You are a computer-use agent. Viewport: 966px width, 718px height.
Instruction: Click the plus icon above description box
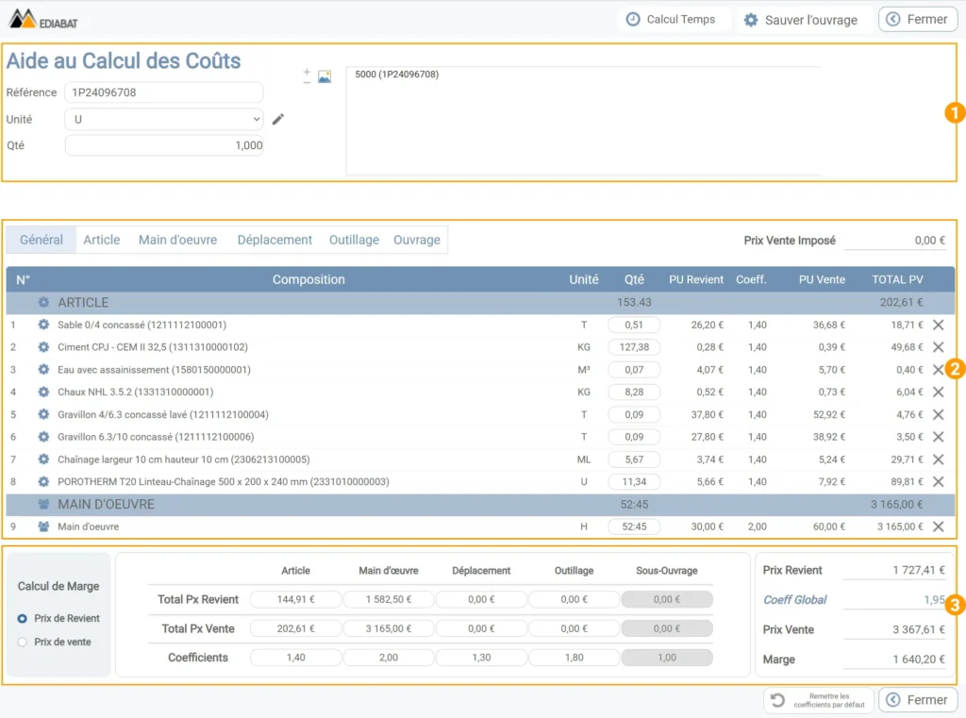click(307, 72)
